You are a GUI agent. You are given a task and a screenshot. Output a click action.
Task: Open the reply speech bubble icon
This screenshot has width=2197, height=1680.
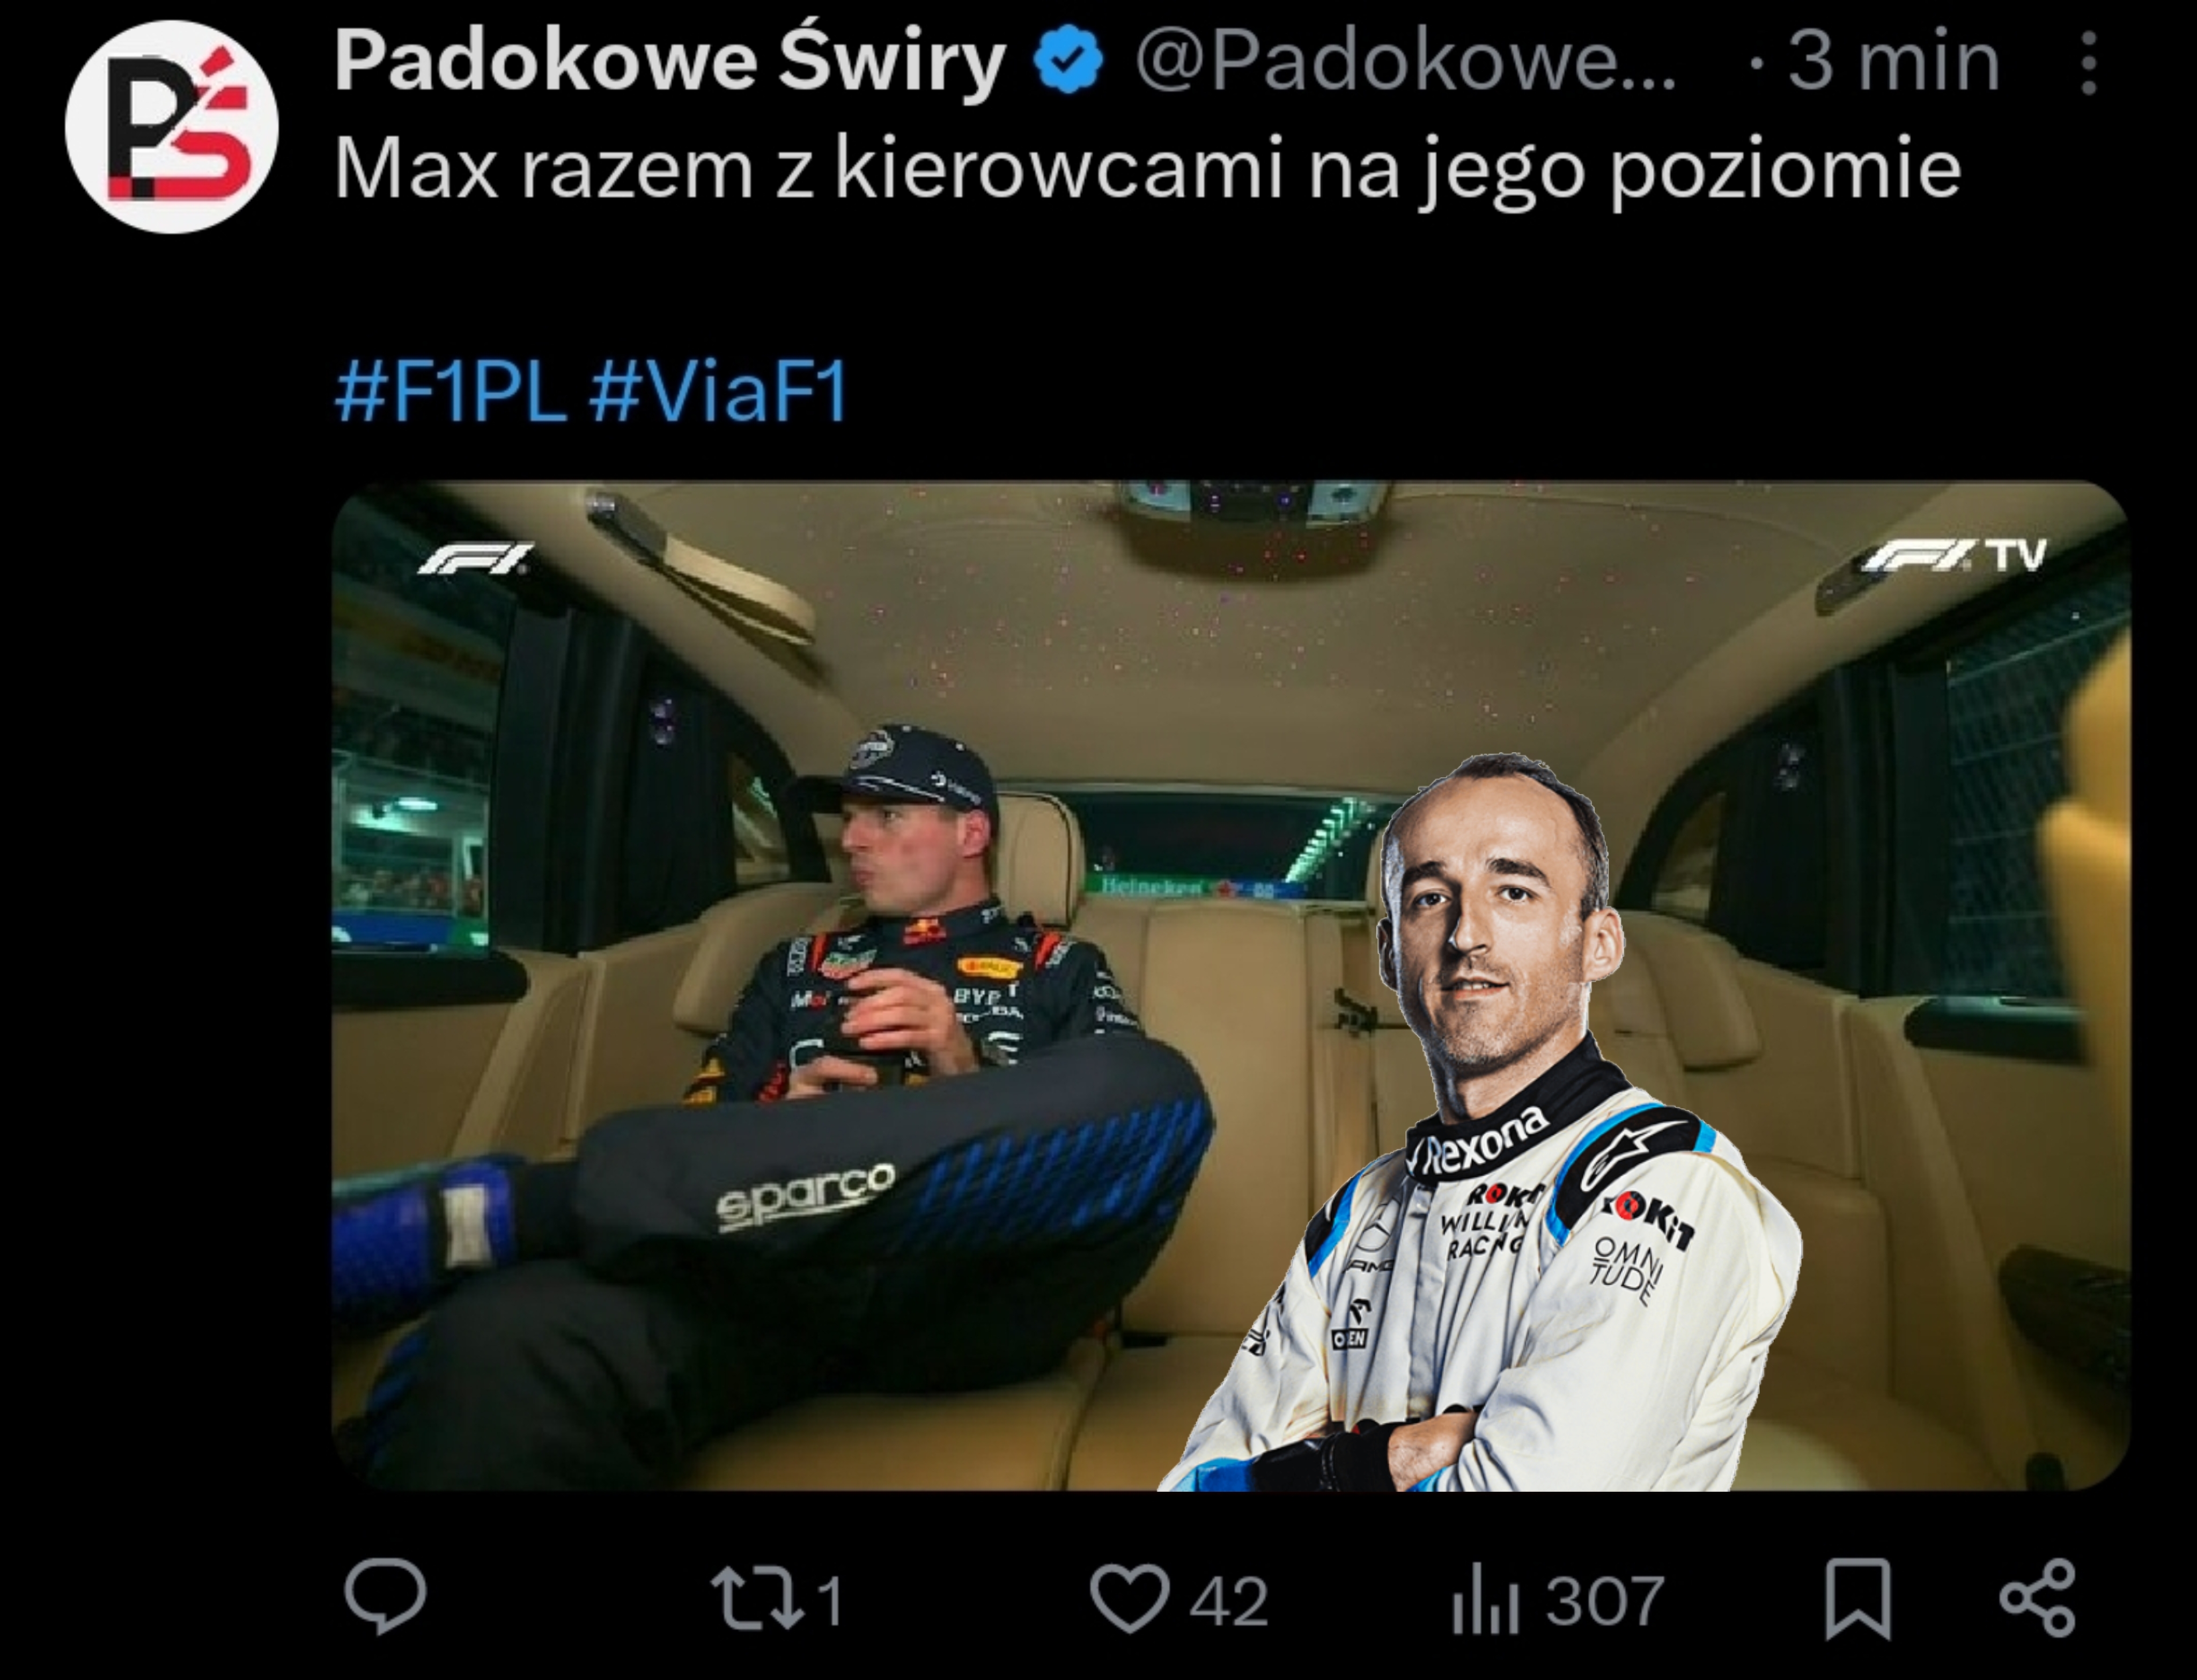385,1596
